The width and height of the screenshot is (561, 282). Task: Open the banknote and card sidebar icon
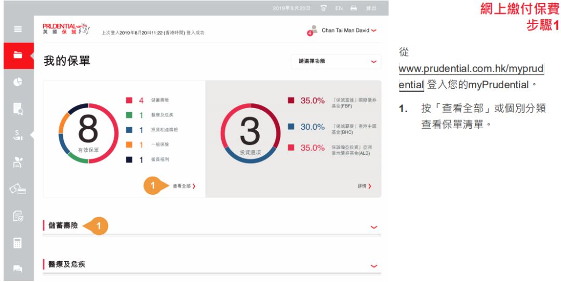click(x=18, y=189)
